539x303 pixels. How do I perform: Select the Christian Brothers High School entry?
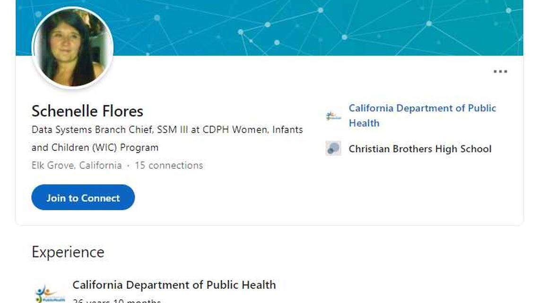point(420,148)
